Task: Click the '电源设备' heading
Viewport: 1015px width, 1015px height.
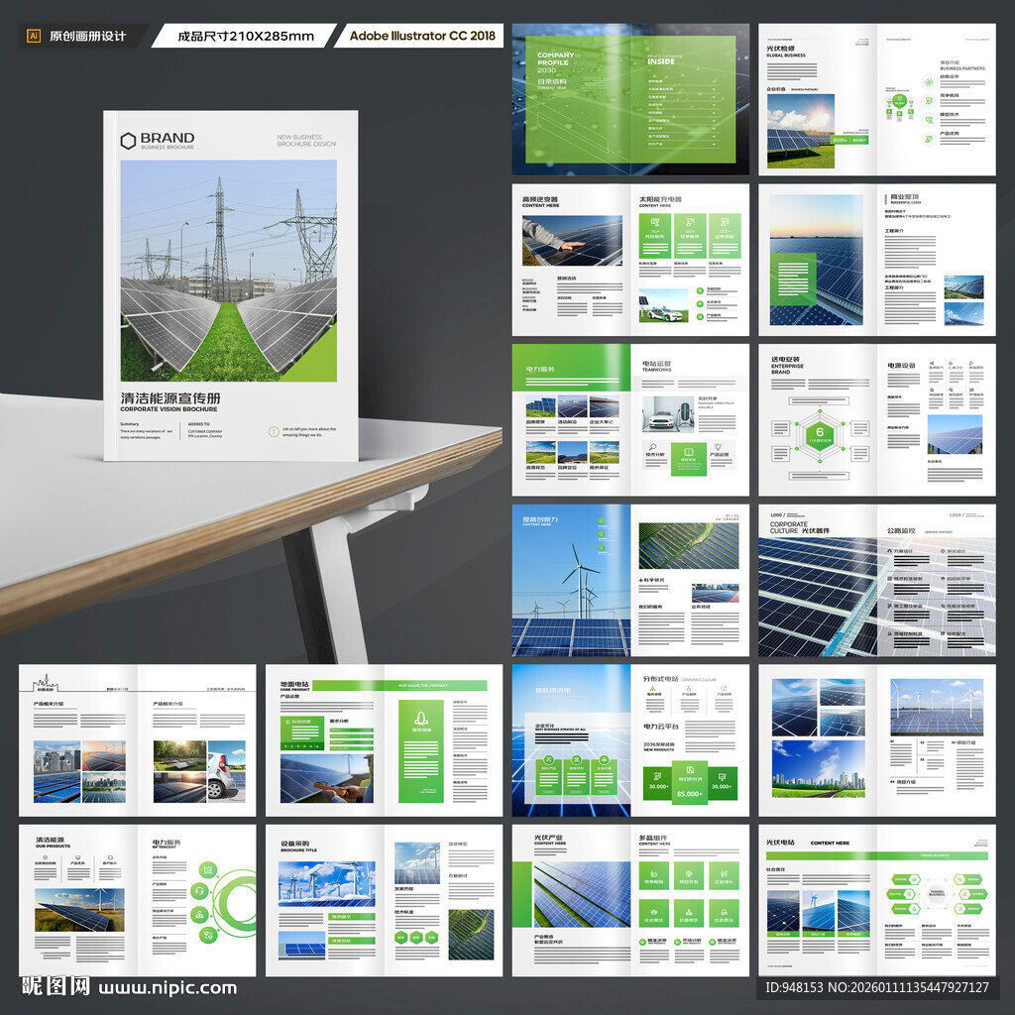Action: (x=902, y=366)
